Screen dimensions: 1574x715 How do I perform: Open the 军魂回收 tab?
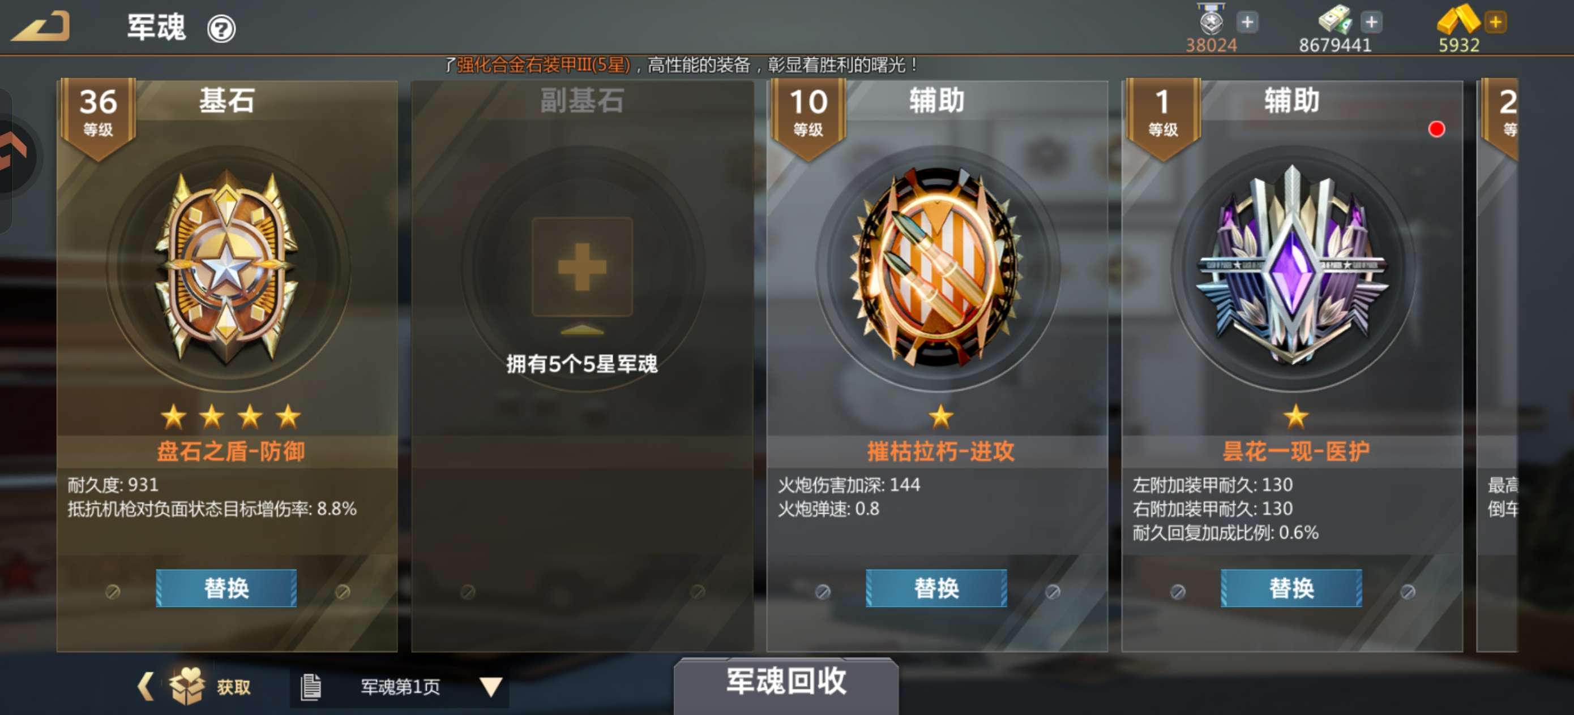[786, 683]
